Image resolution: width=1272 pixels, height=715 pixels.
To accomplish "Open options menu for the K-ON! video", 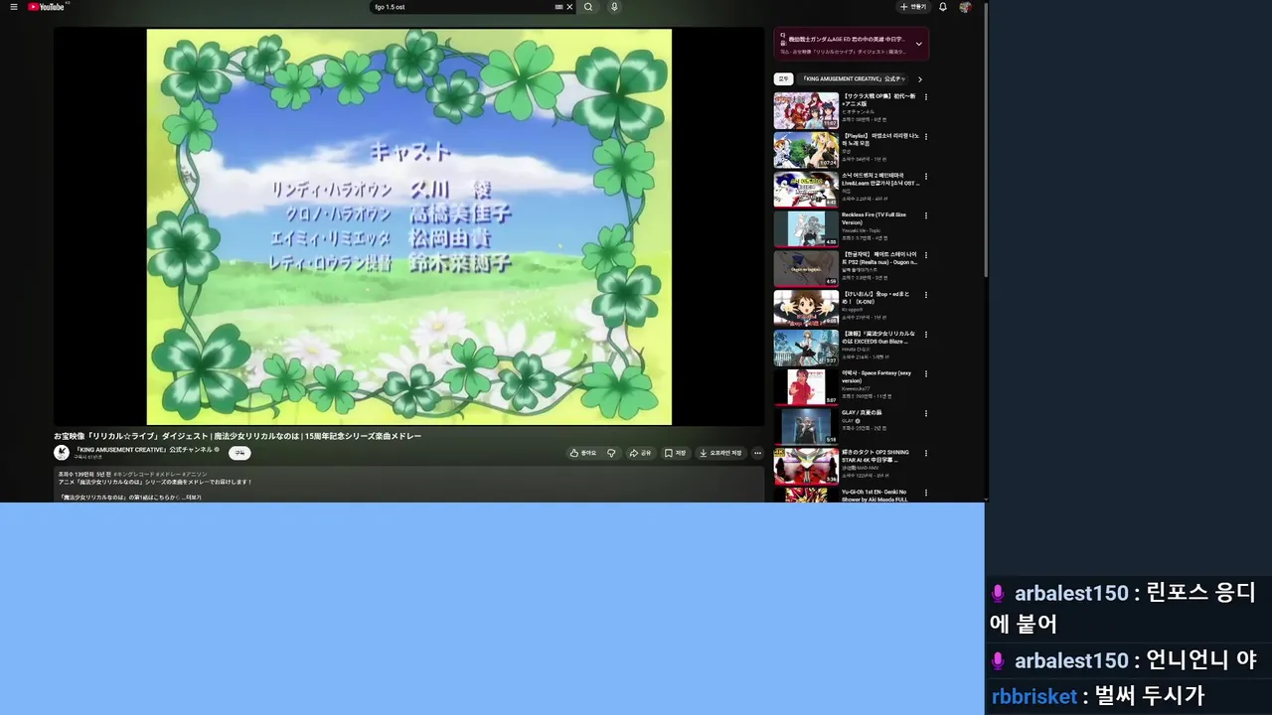I will pos(926,294).
